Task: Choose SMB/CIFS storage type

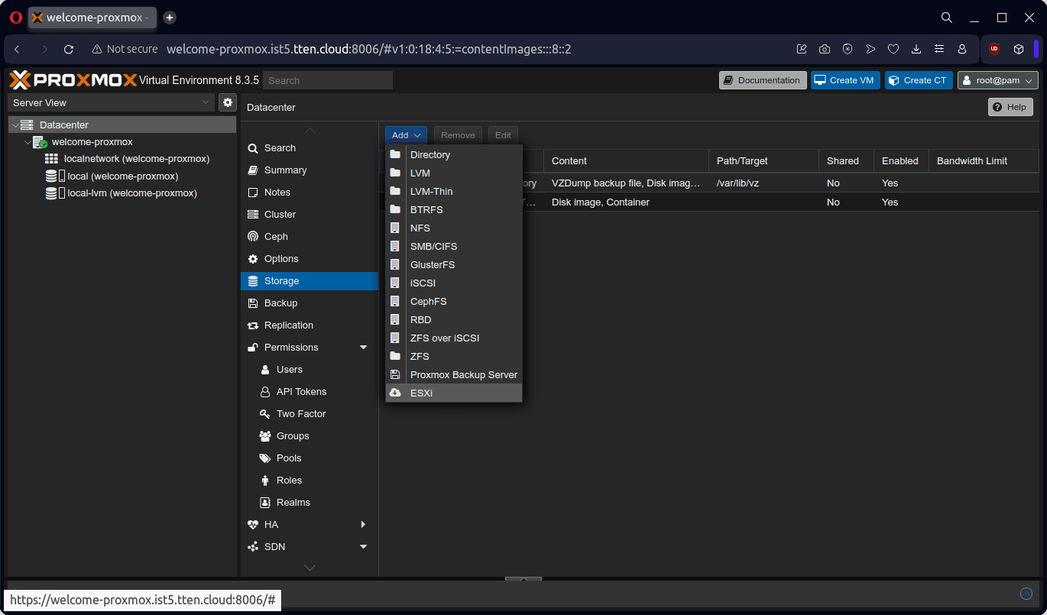Action: (x=454, y=246)
